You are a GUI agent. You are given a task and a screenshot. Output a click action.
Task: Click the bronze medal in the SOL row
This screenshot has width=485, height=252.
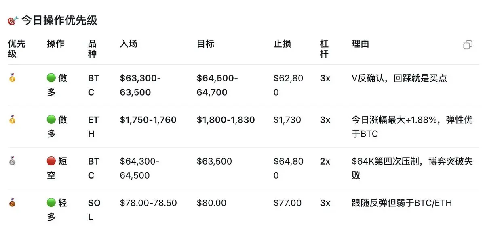(12, 202)
